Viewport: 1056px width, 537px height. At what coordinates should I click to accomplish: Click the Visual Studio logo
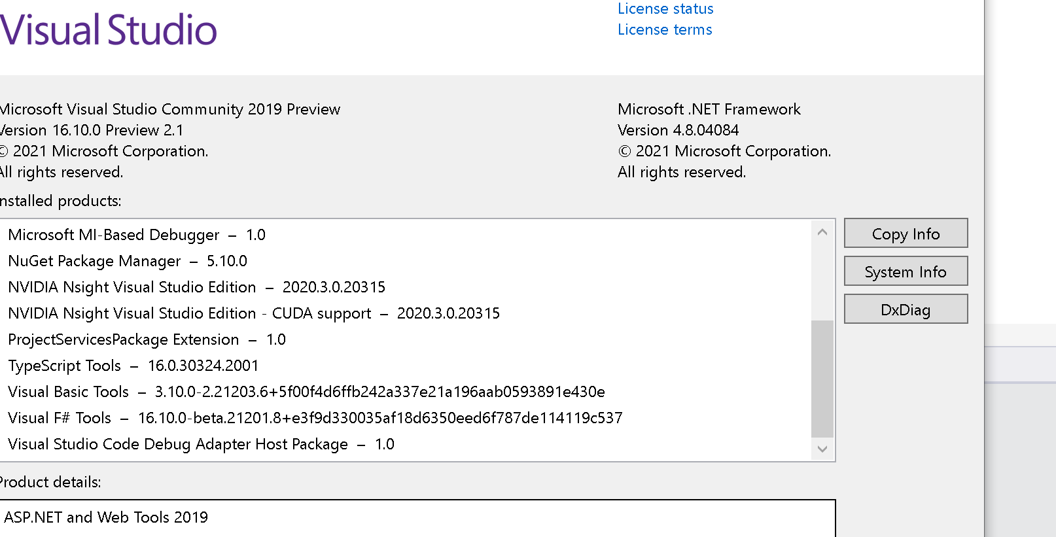tap(109, 28)
